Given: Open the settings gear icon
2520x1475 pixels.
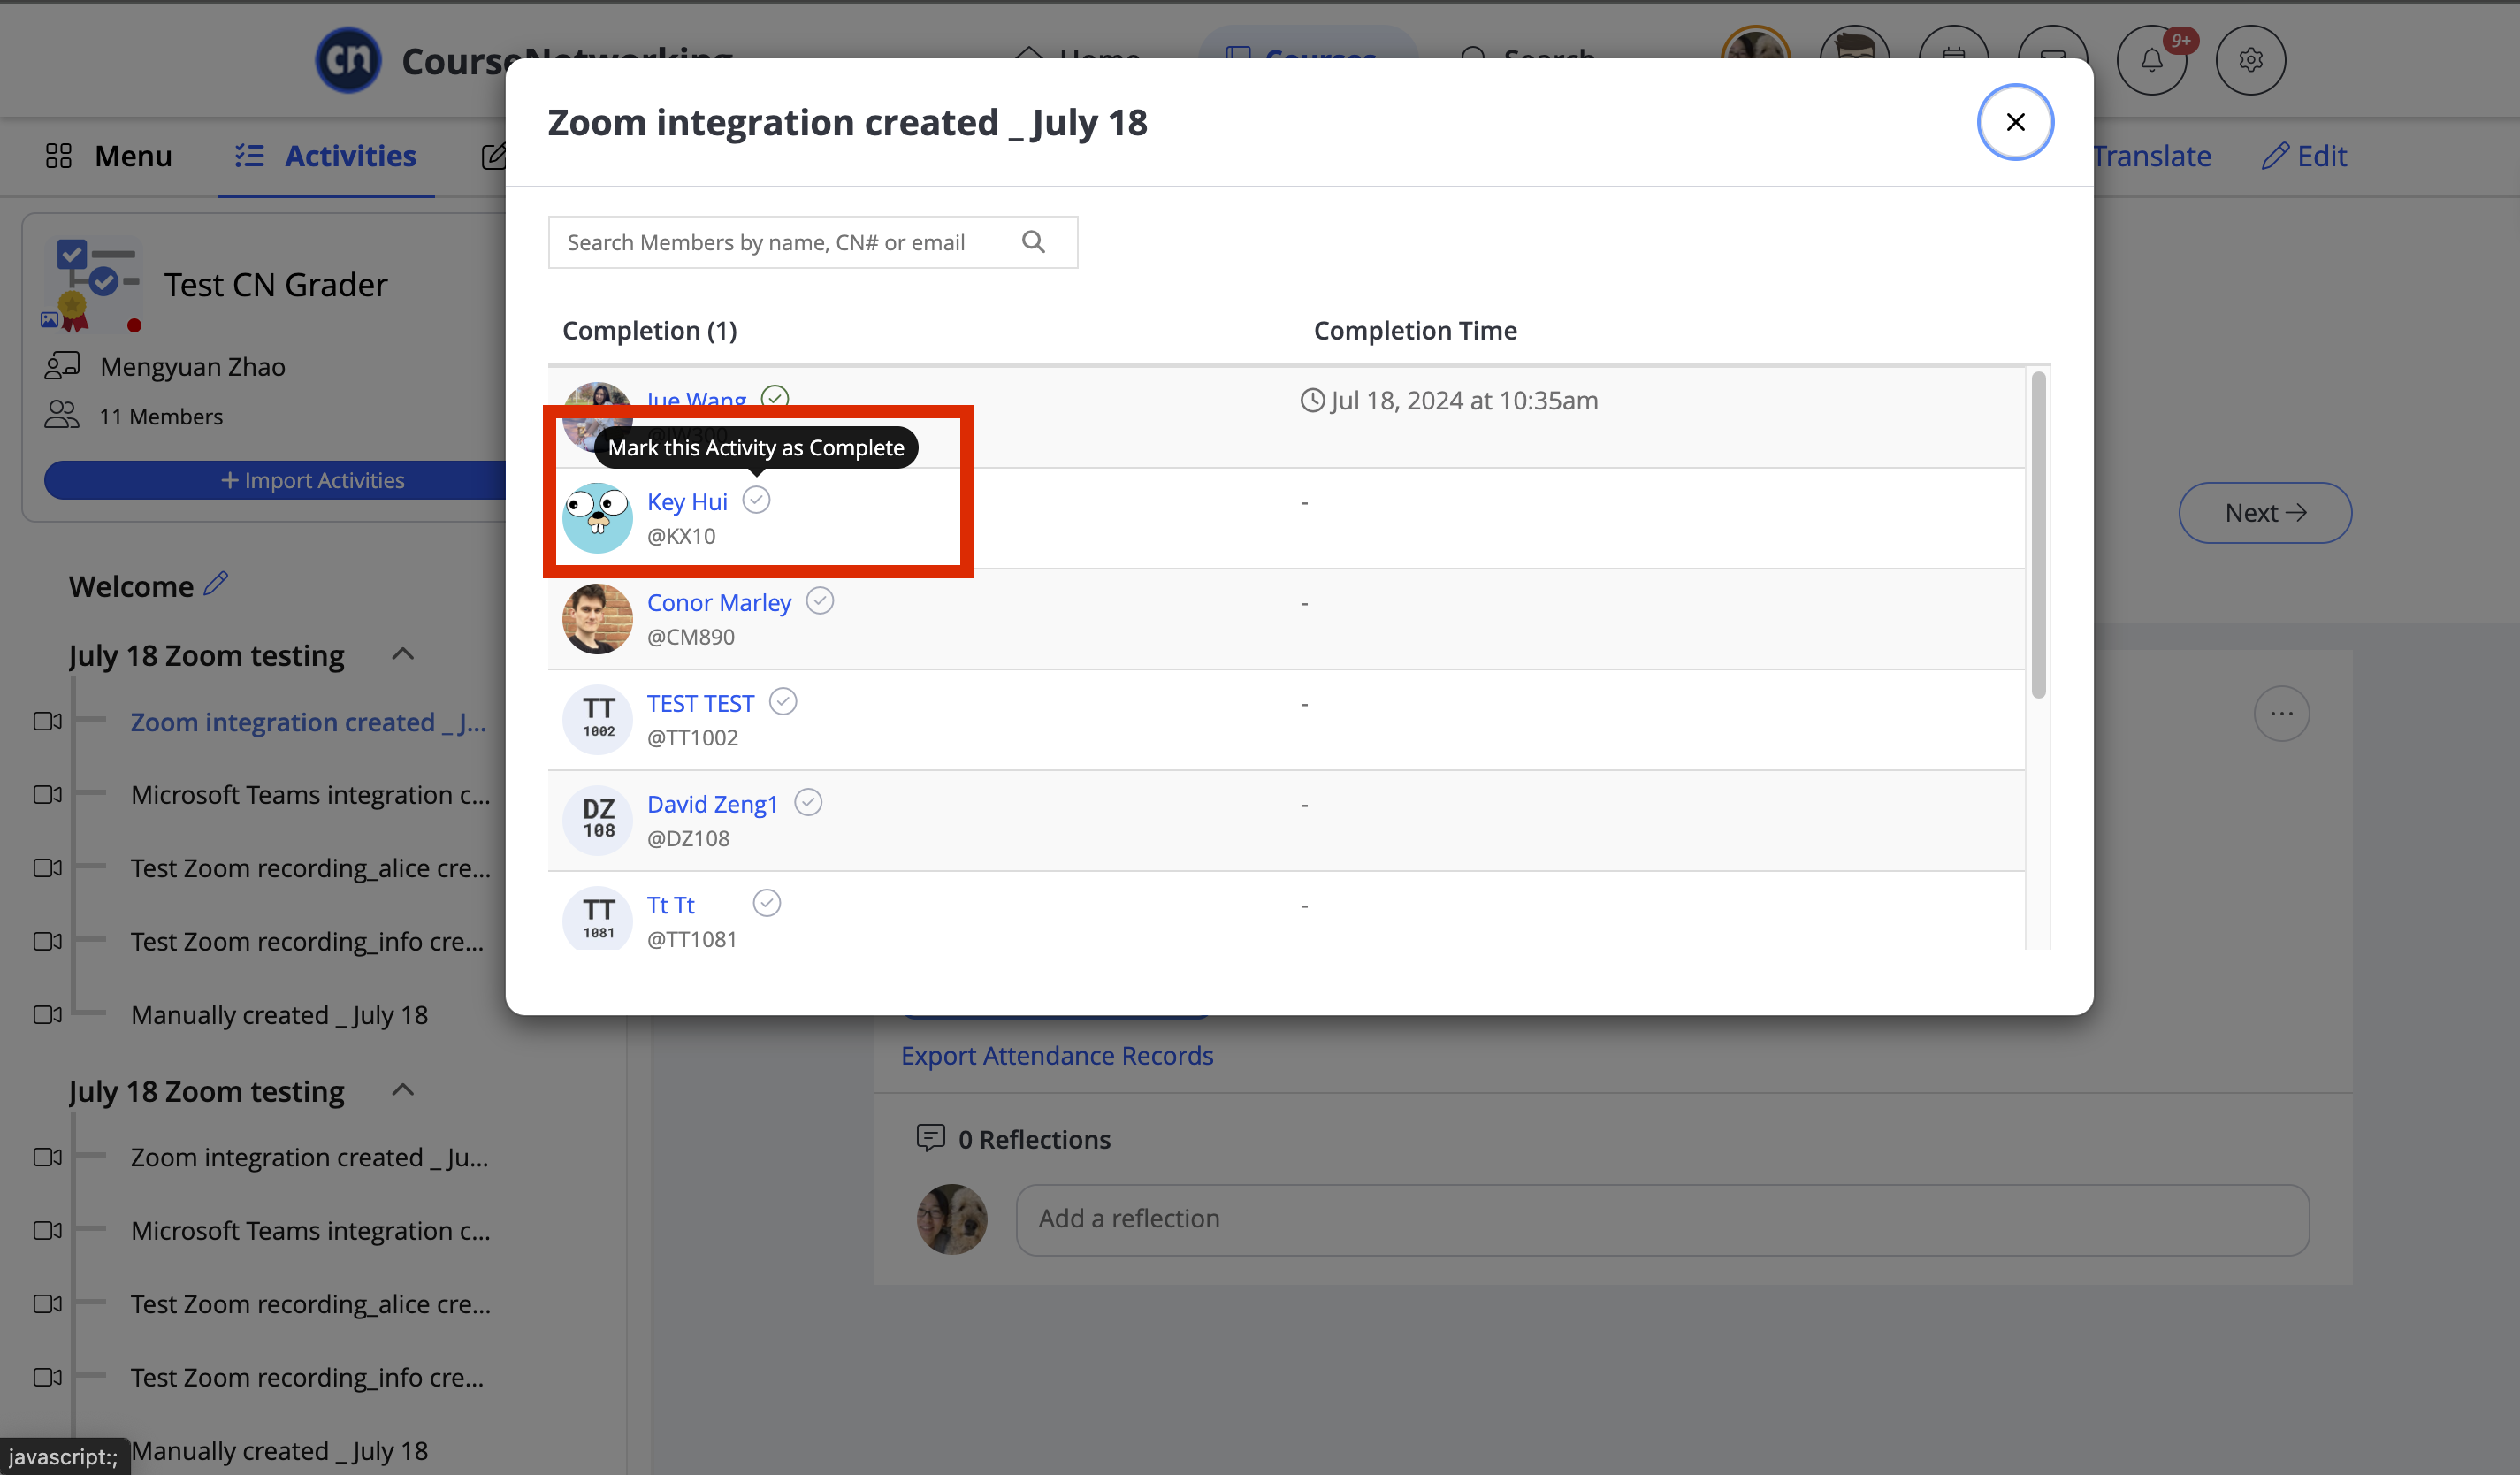Looking at the screenshot, I should tap(2250, 60).
